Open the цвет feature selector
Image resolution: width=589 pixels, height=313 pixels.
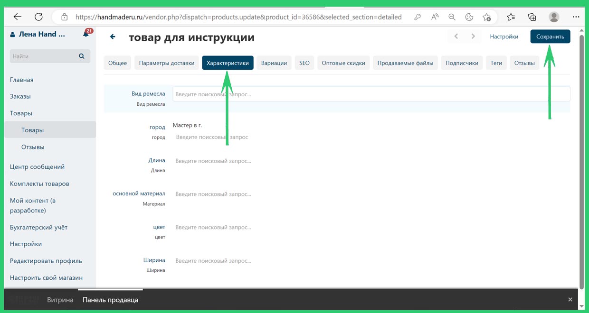point(213,227)
